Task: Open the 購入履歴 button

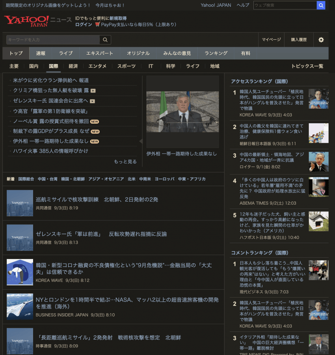Action: tap(299, 40)
